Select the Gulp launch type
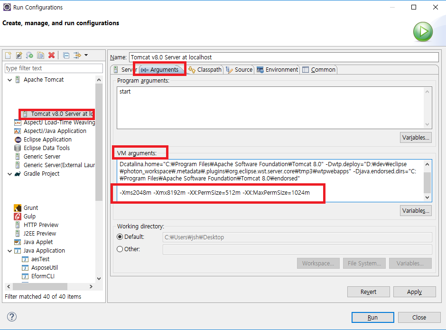446x330 pixels. point(25,217)
